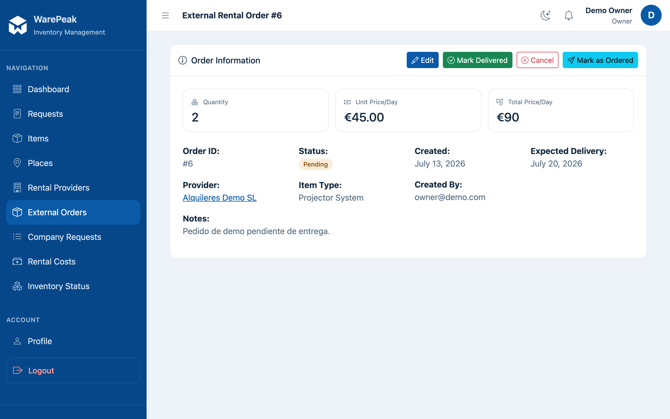670x419 pixels.
Task: Click the Requests document icon
Action: [x=17, y=114]
